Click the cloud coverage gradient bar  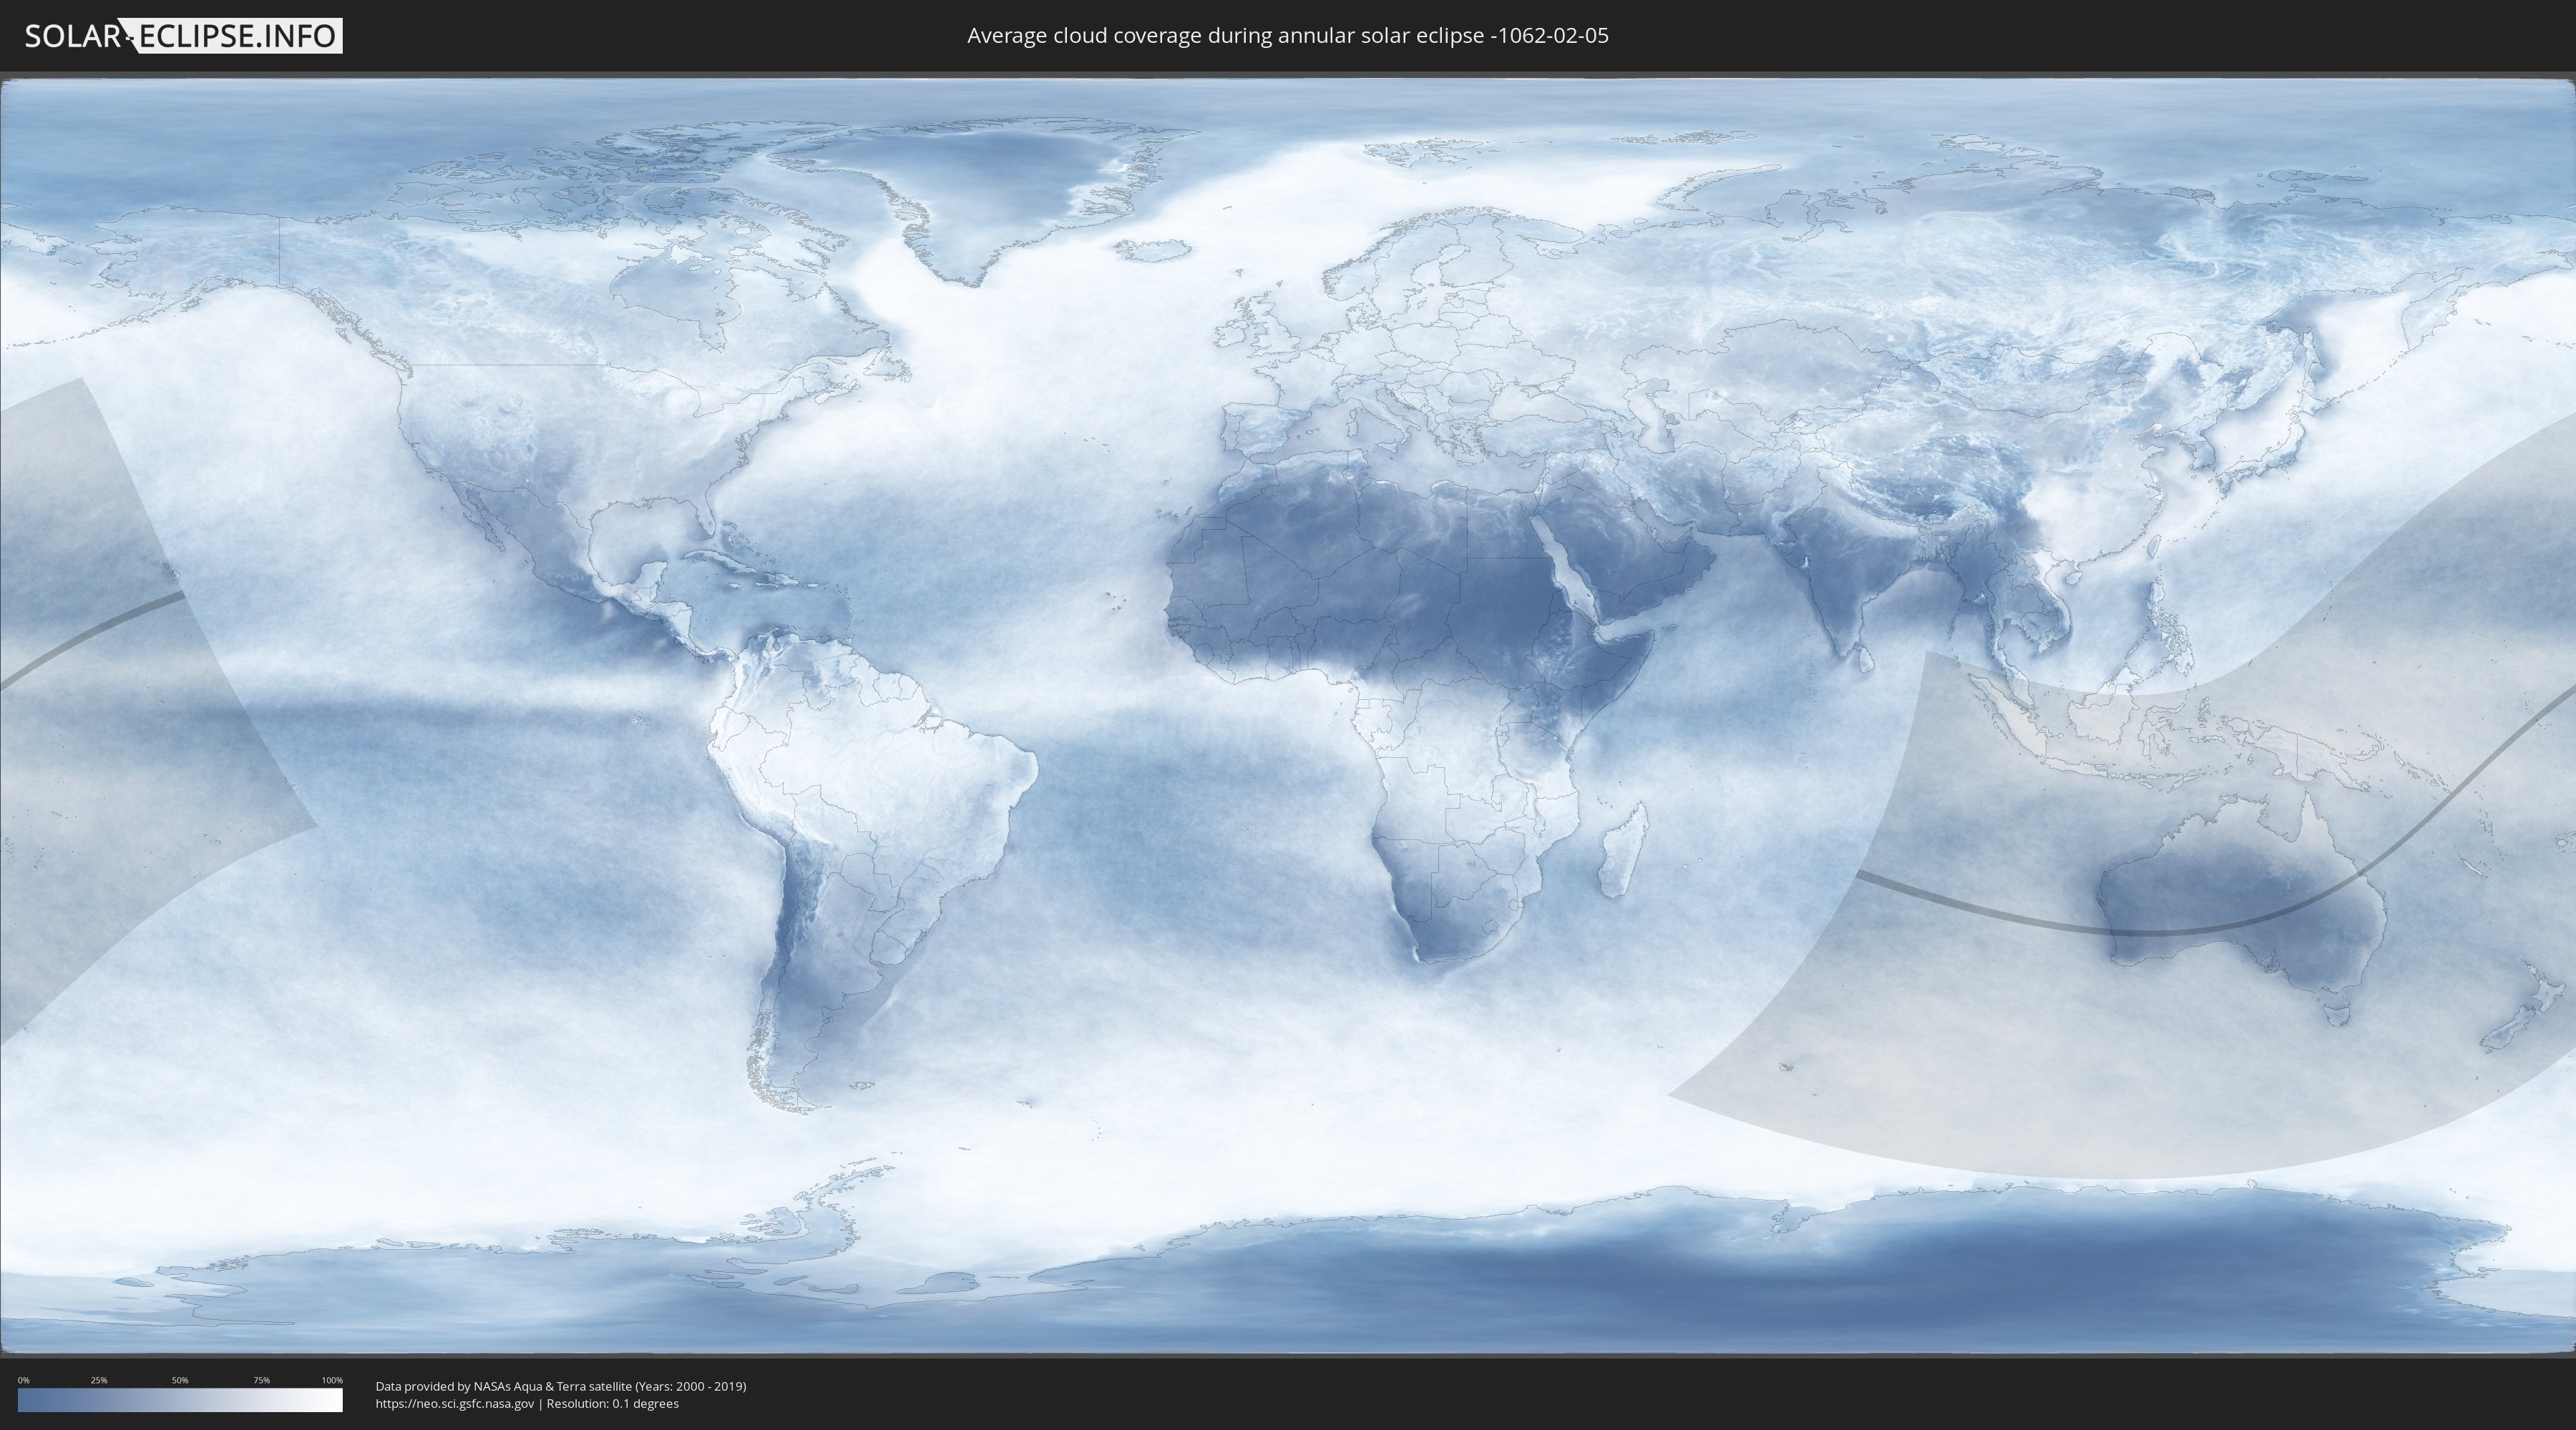click(x=180, y=1400)
